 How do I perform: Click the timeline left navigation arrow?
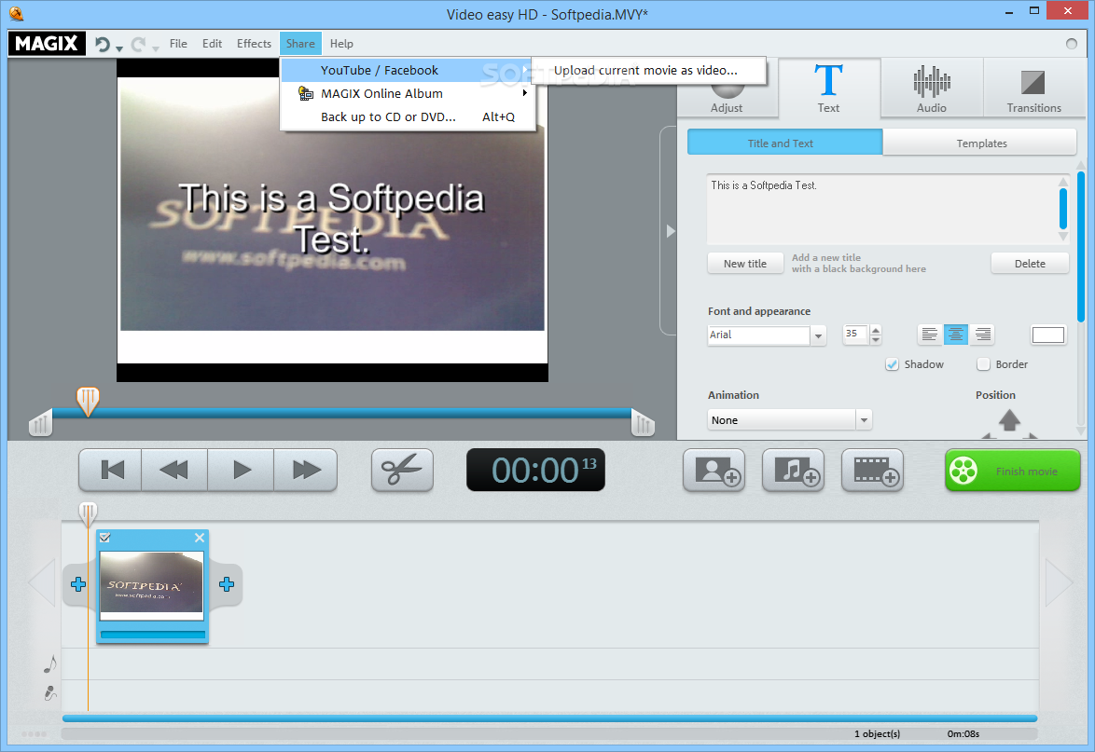pos(41,581)
